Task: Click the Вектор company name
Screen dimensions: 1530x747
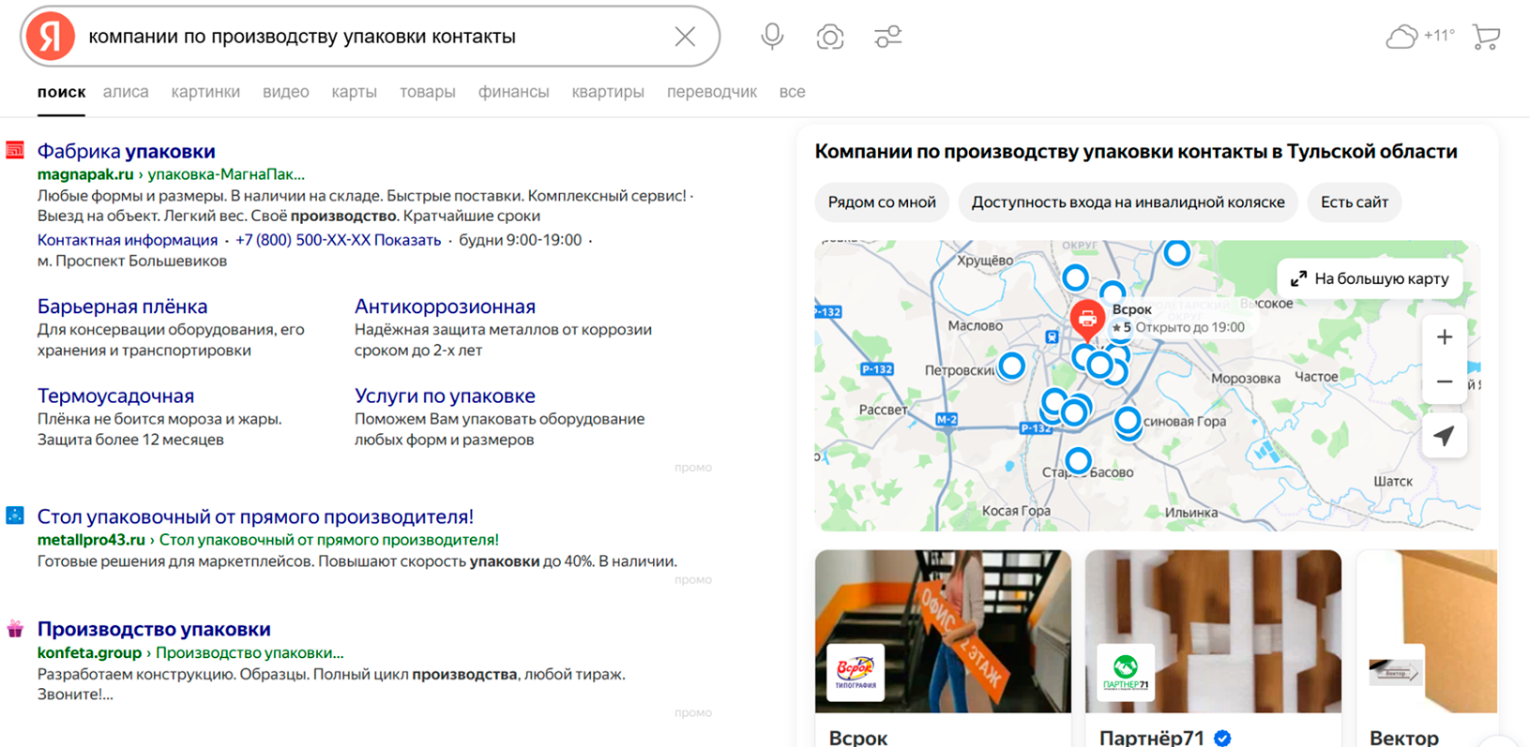Action: 1404,738
